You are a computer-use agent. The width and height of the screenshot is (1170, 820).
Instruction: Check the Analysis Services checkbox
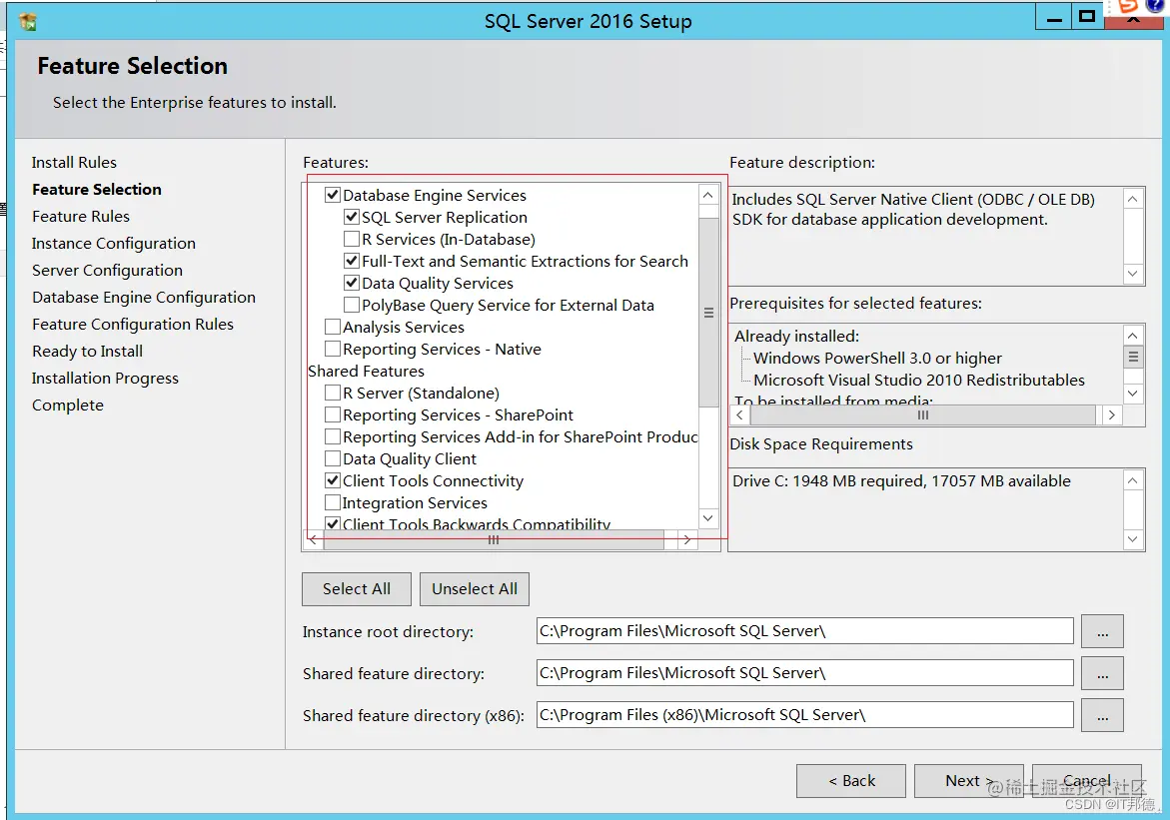(x=333, y=327)
